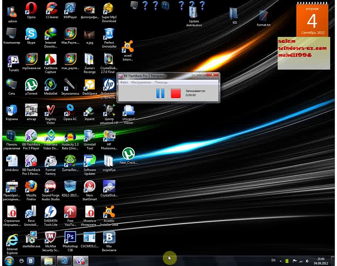Select the CrystalDisk 2.7.0 Final icon
The width and height of the screenshot is (337, 266).
pyautogui.click(x=109, y=64)
